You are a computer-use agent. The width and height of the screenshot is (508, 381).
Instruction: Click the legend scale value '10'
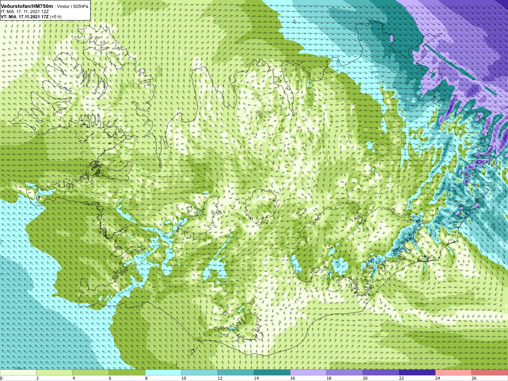184,378
